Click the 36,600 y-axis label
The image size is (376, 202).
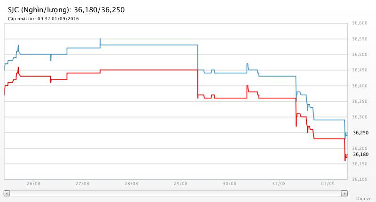tap(360, 23)
